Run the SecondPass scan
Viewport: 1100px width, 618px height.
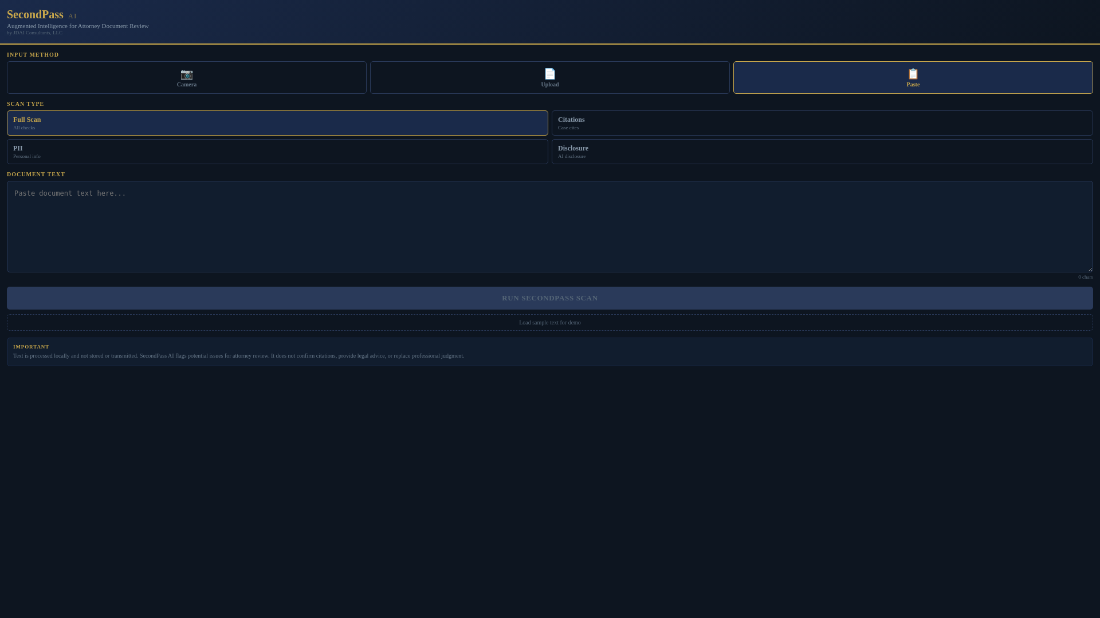[x=550, y=298]
